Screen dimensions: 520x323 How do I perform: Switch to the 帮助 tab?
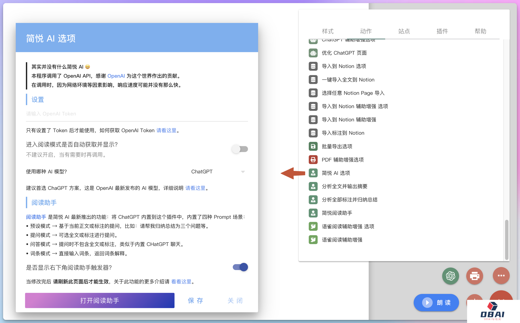click(x=480, y=31)
